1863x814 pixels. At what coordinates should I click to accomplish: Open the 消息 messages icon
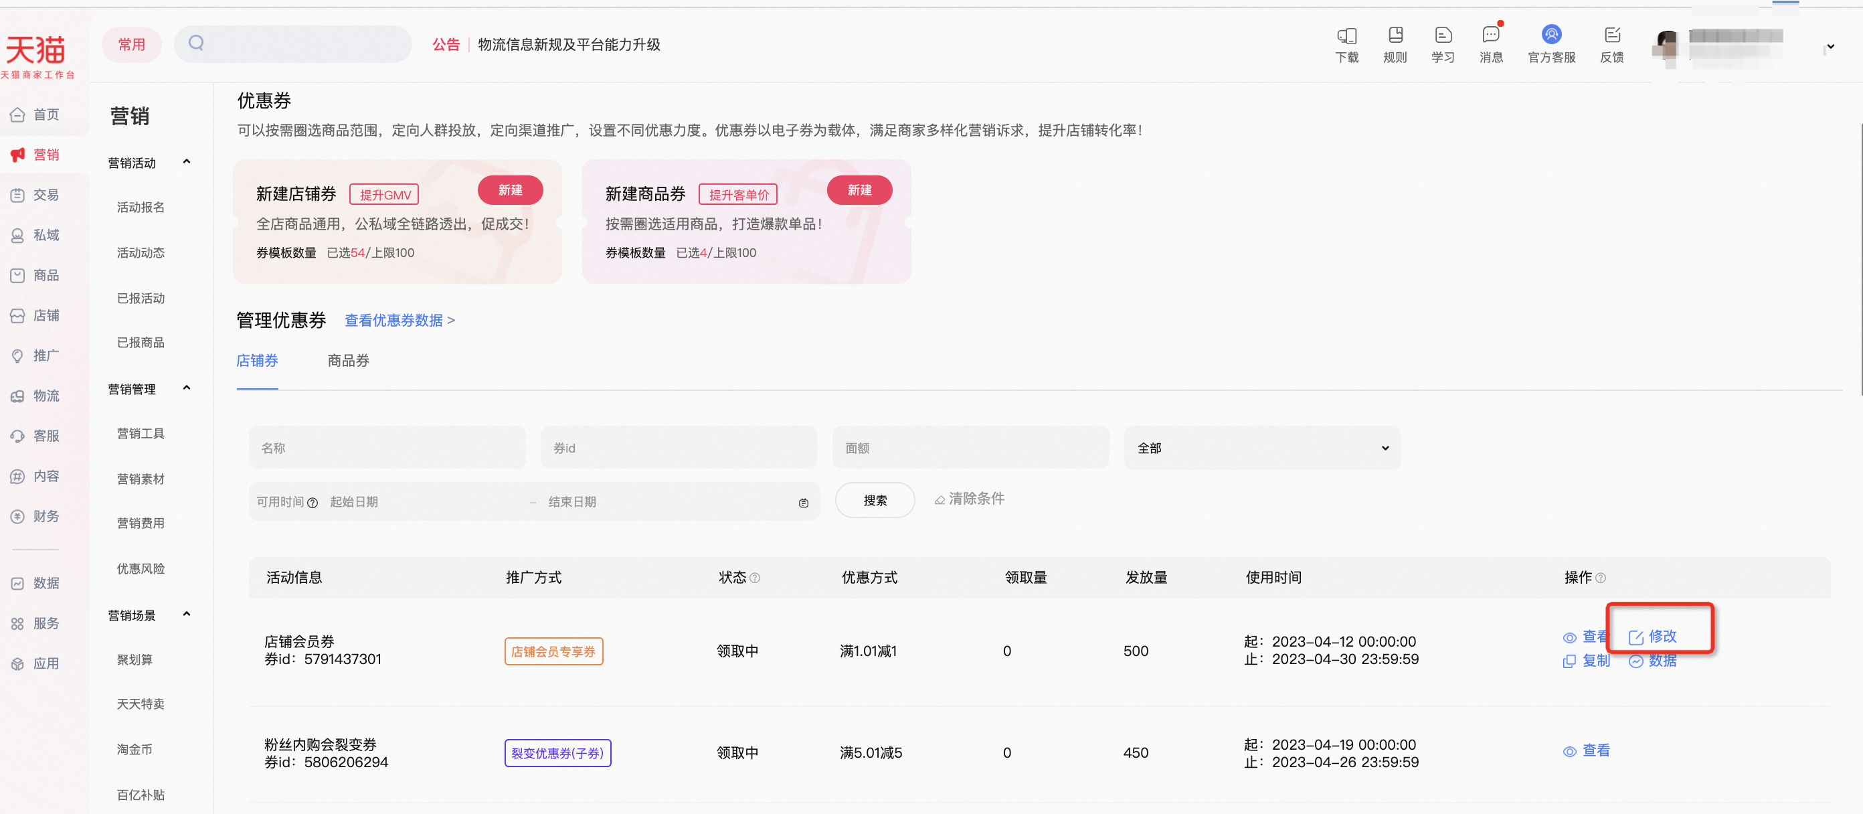coord(1490,45)
